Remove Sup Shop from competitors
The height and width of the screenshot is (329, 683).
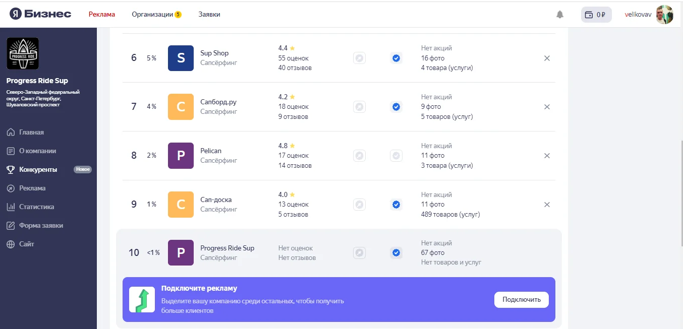pos(547,58)
